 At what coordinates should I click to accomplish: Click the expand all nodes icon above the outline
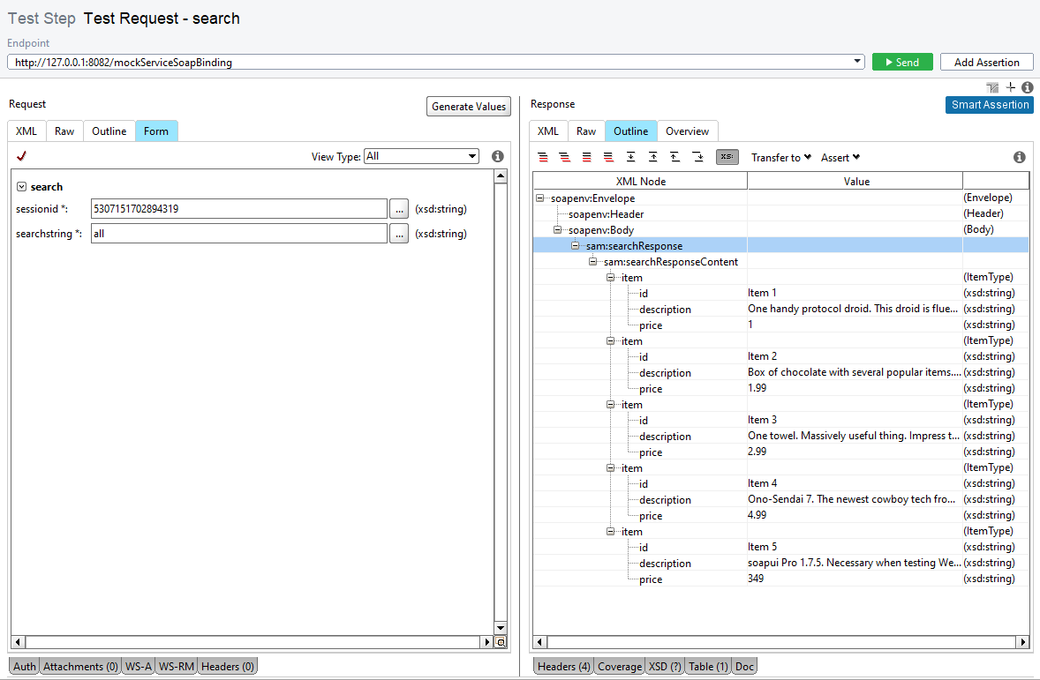click(543, 157)
